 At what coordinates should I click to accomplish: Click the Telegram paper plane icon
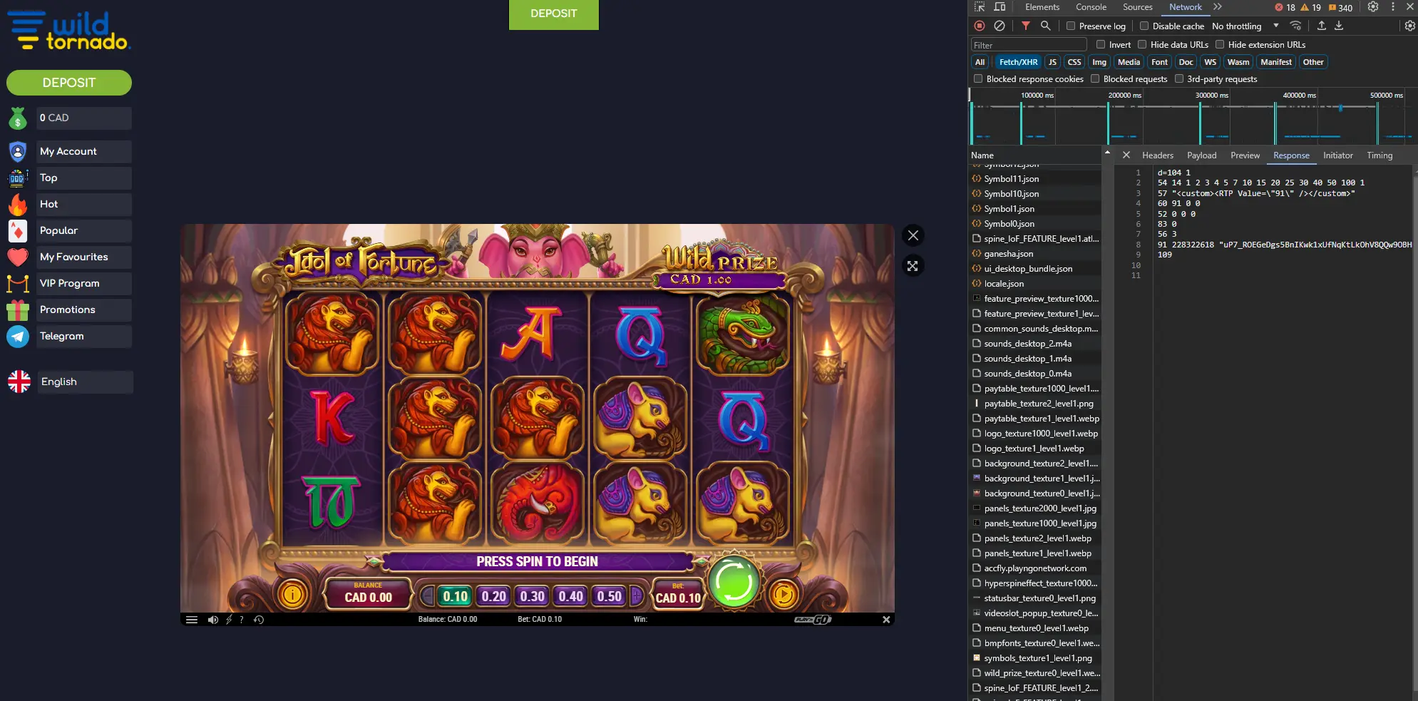18,337
